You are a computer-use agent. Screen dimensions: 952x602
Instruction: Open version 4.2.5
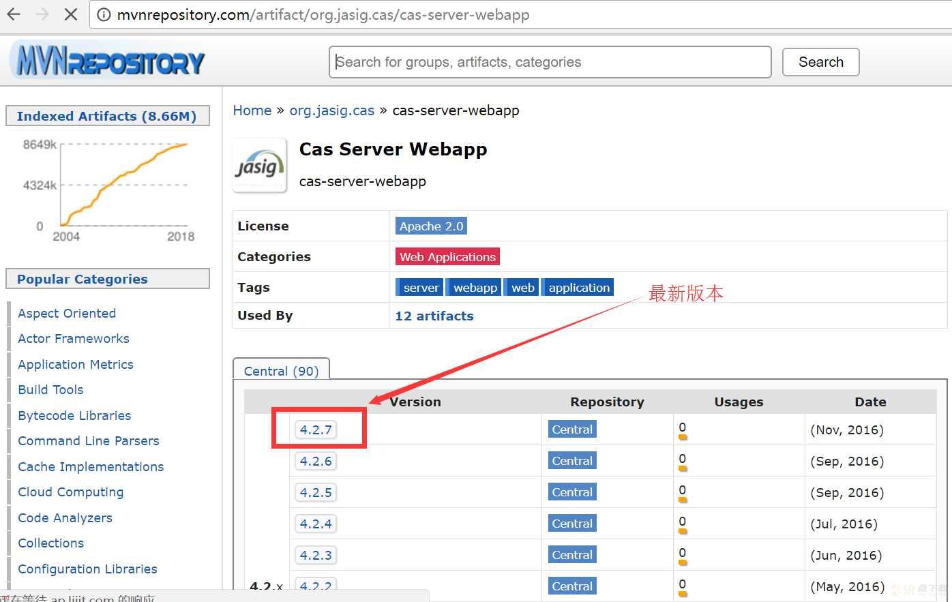tap(316, 493)
